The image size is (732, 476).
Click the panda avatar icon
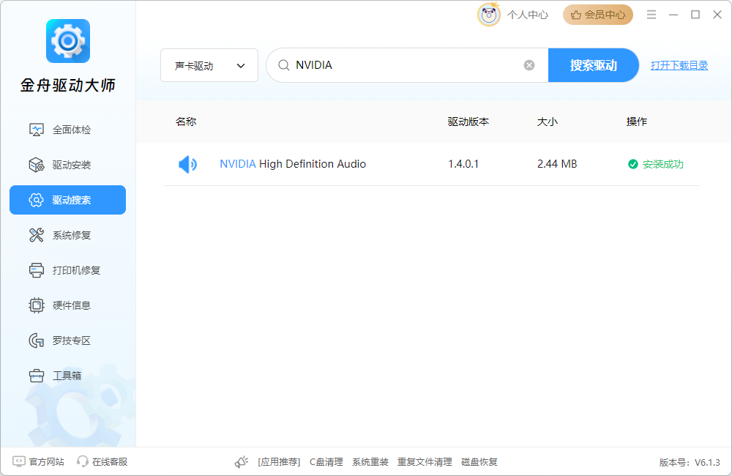[x=489, y=15]
